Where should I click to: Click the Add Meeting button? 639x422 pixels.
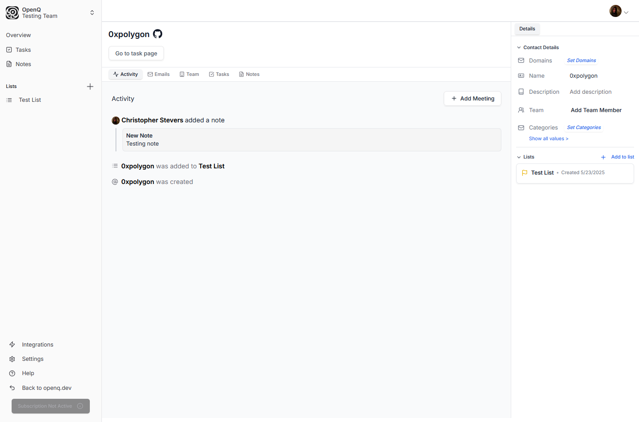point(472,98)
